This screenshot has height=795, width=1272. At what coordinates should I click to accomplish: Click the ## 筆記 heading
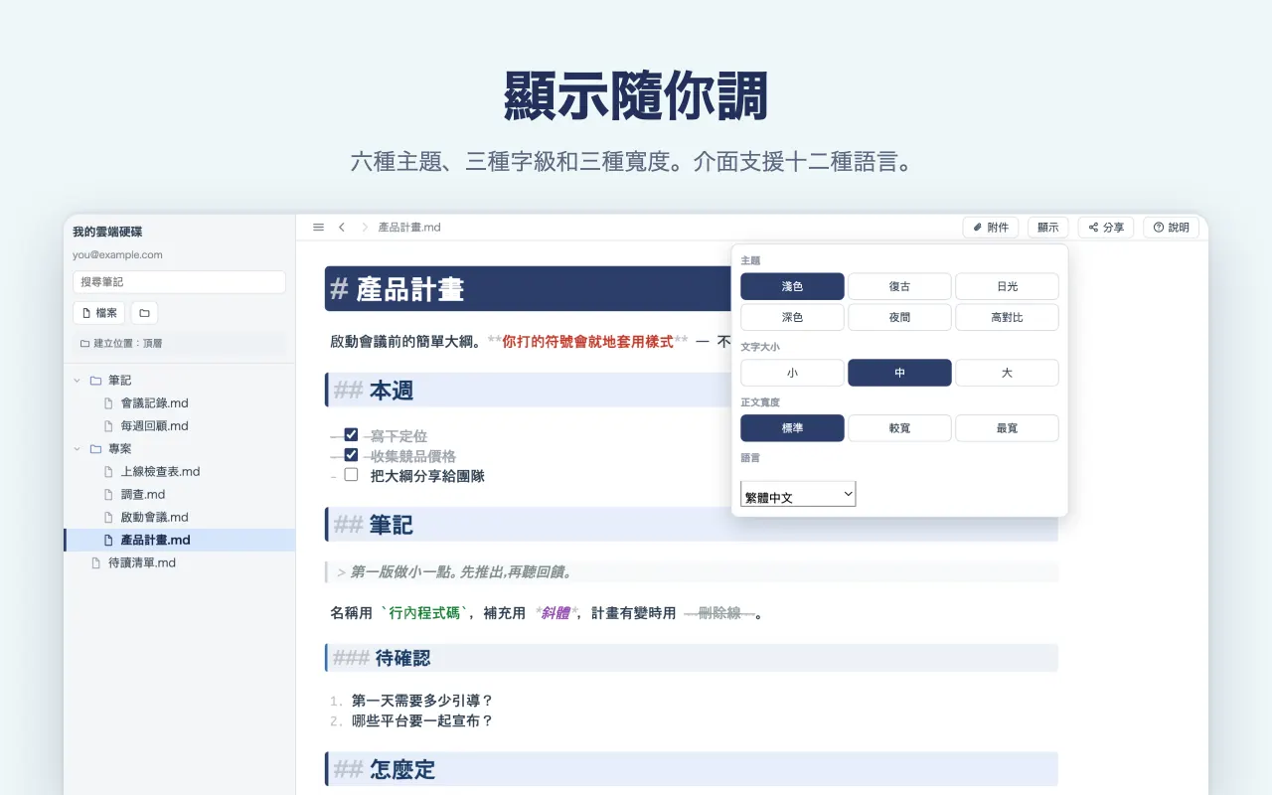(x=373, y=525)
